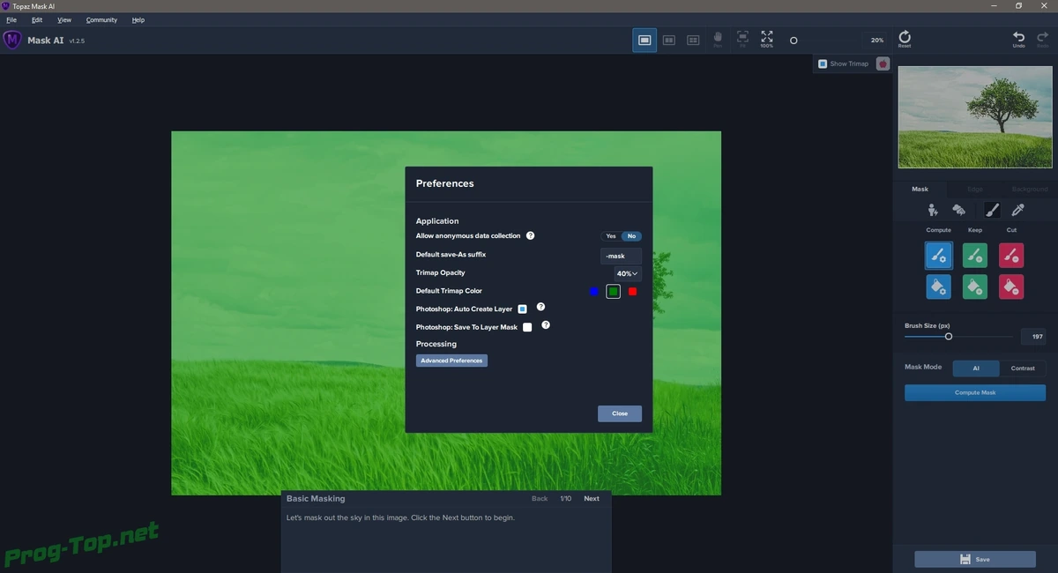The image size is (1058, 573).
Task: Click the Compute Mask button
Action: point(975,392)
